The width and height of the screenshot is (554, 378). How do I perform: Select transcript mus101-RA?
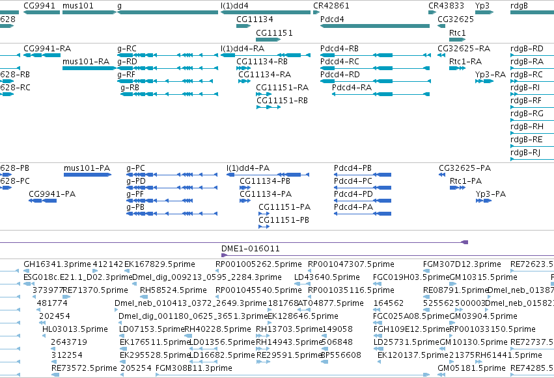pyautogui.click(x=89, y=68)
